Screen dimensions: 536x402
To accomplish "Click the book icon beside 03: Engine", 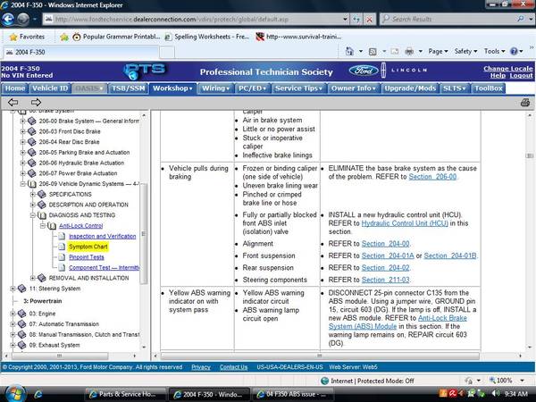I will 21,314.
